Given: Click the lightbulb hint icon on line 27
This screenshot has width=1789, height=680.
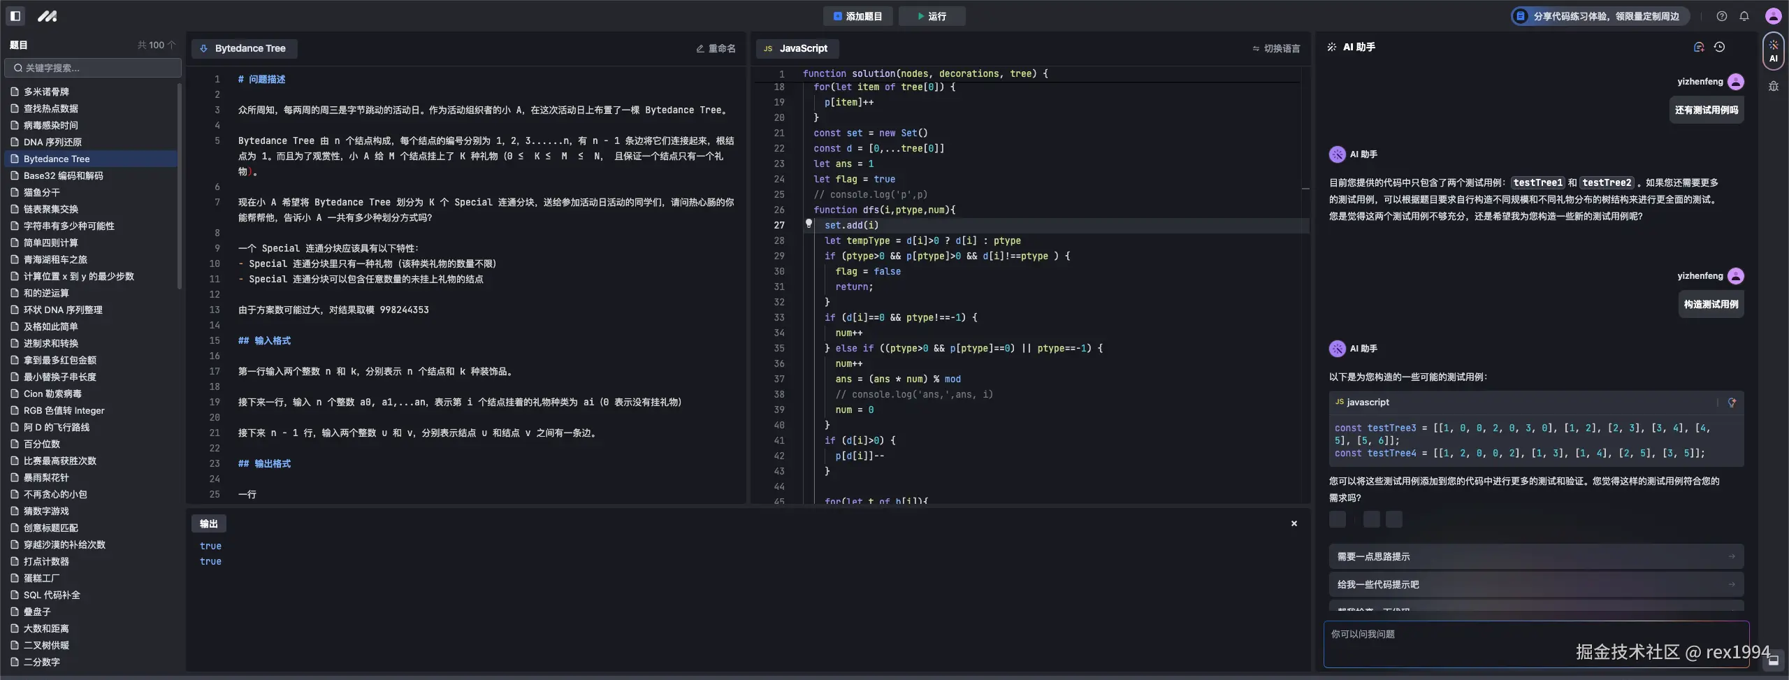Looking at the screenshot, I should coord(808,224).
